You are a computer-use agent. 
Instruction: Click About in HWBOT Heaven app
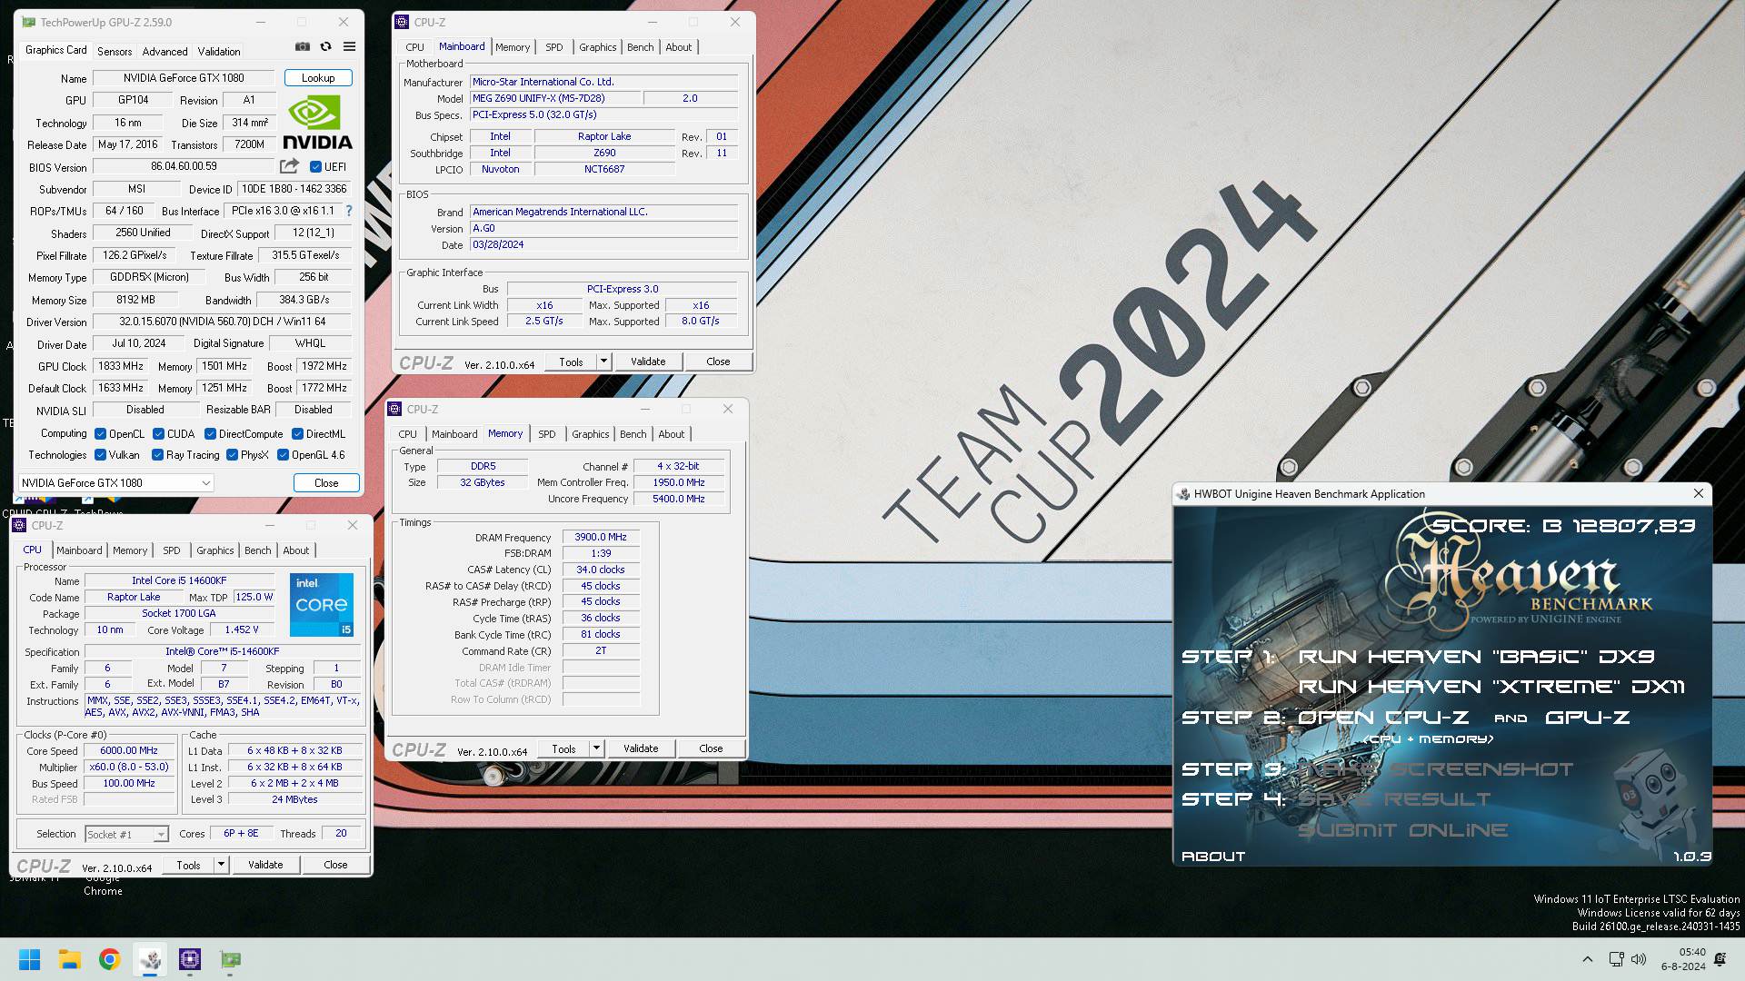point(1212,857)
